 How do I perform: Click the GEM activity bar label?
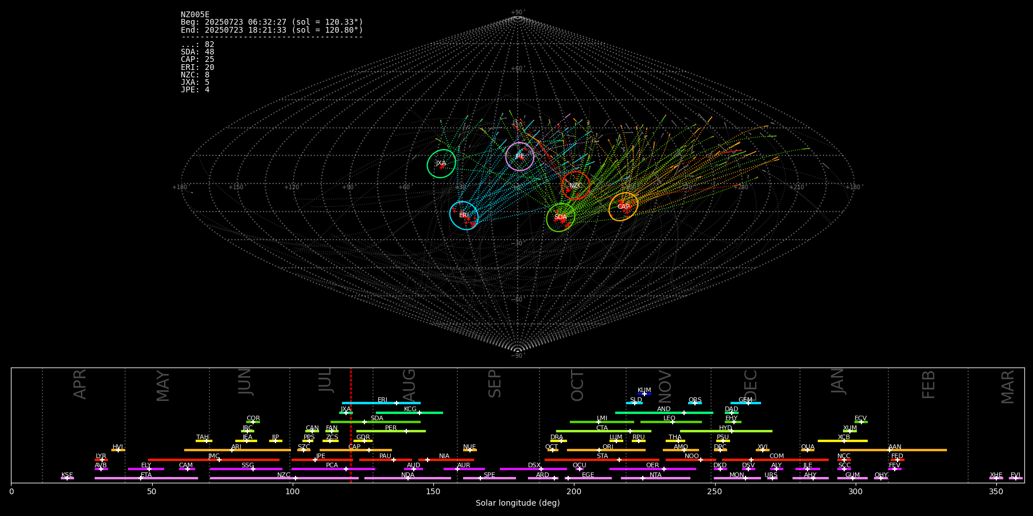(x=745, y=400)
